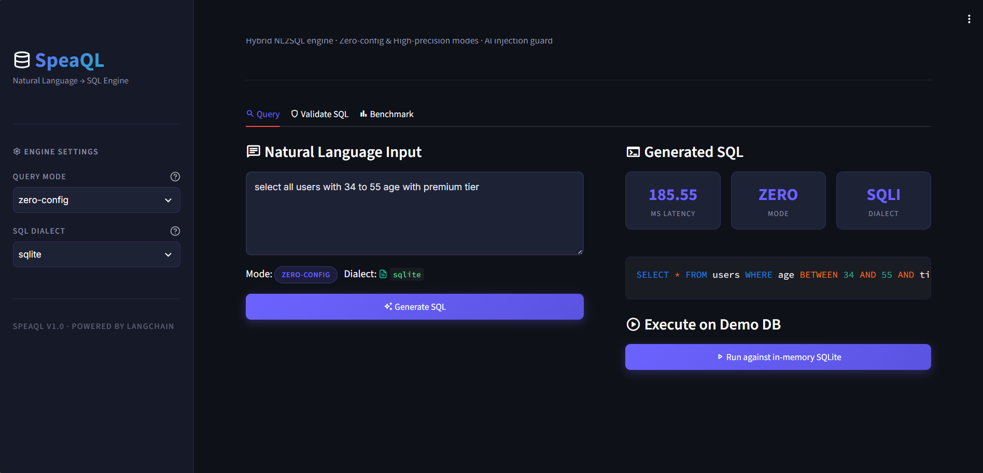Viewport: 983px width, 473px height.
Task: Click the Engine Settings gear icon
Action: pos(17,151)
